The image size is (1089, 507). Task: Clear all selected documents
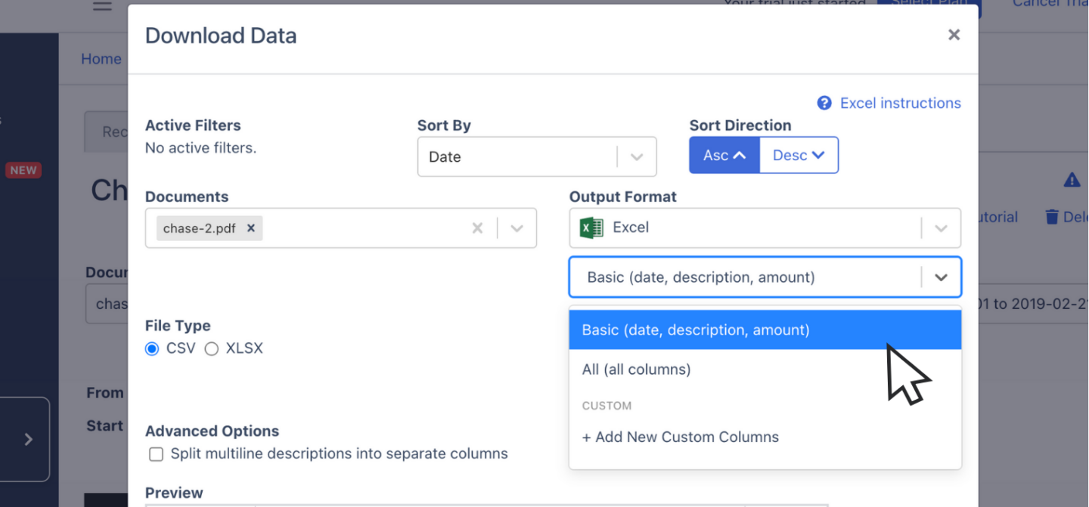click(477, 228)
